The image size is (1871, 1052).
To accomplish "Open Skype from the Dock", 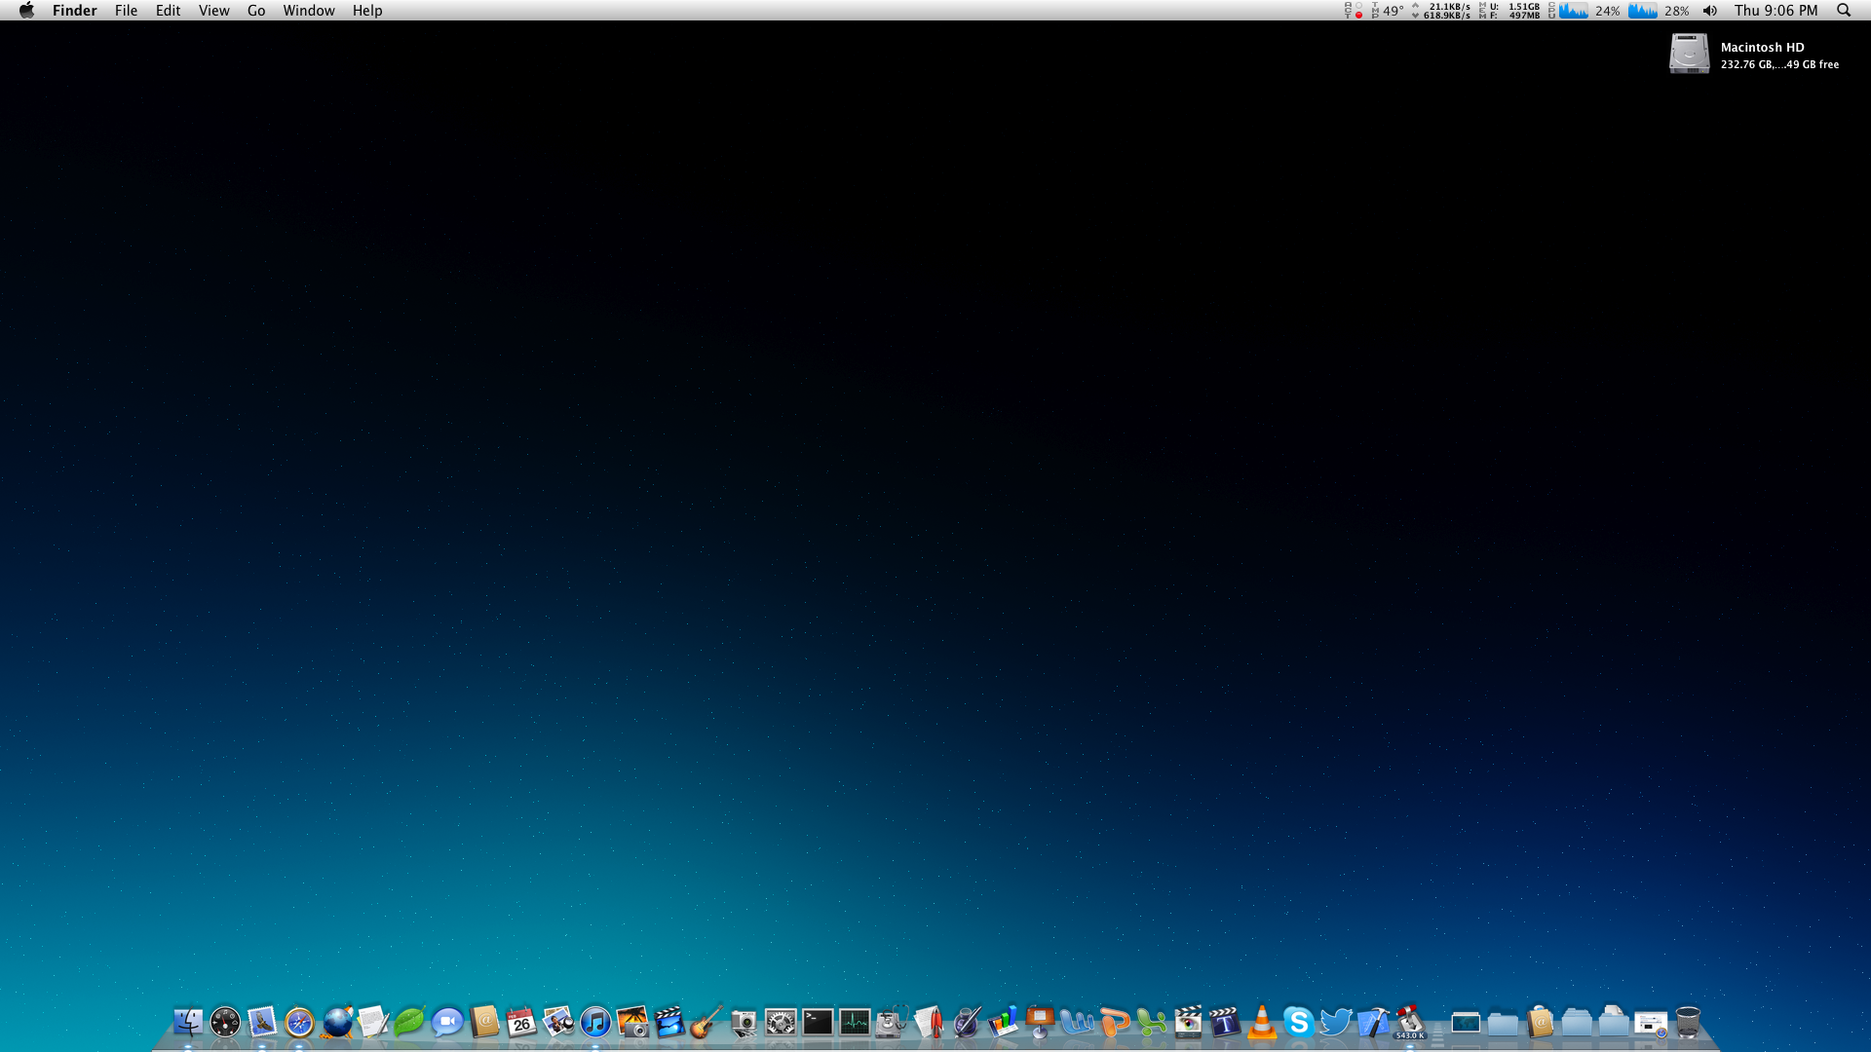I will click(x=1298, y=1022).
